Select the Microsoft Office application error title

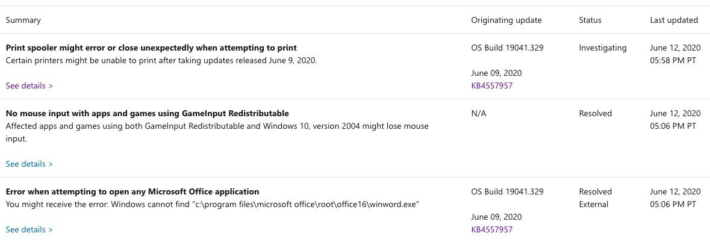point(132,191)
